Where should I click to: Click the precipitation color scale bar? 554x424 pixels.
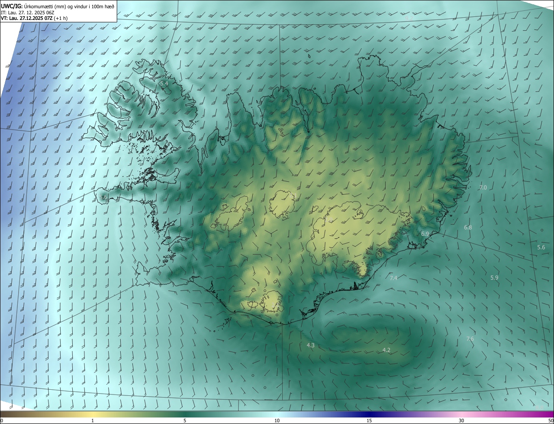[x=277, y=414]
